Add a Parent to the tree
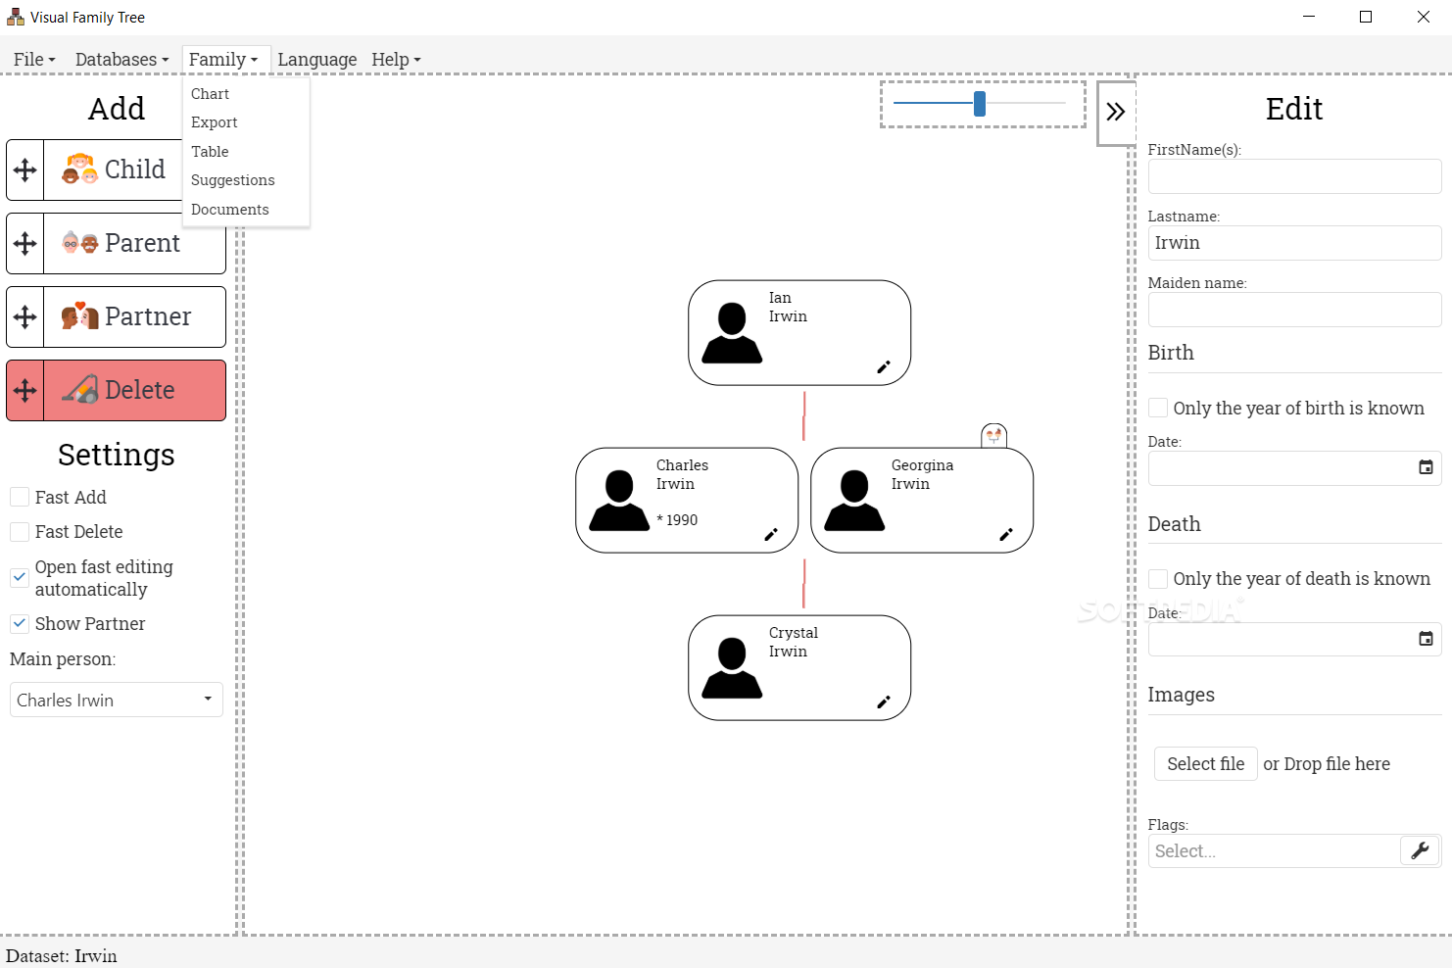The height and width of the screenshot is (968, 1452). click(x=135, y=243)
